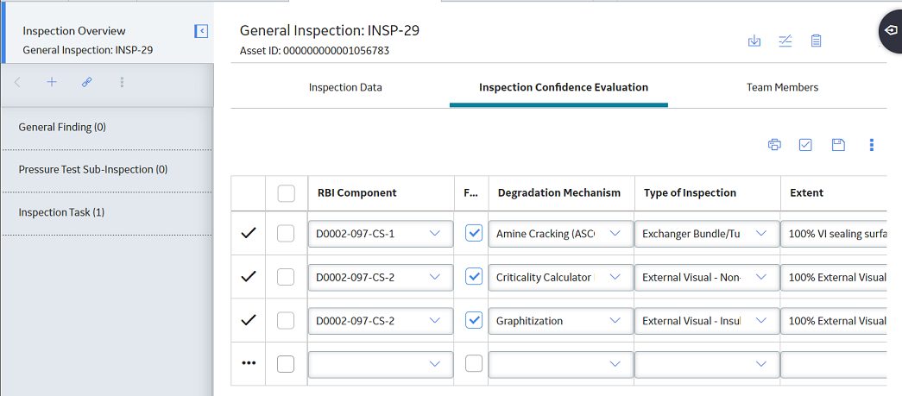This screenshot has width=902, height=396.
Task: Click Degradation Mechanism column header
Action: pos(559,193)
